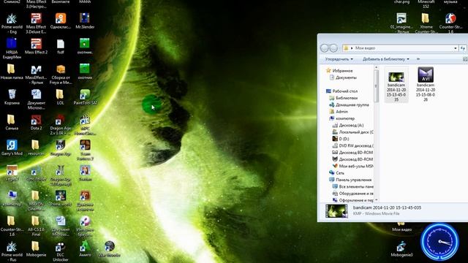The image size is (468, 263).
Task: Open Mass Effect 3 Deluxe desktop shortcut
Action: (x=36, y=23)
